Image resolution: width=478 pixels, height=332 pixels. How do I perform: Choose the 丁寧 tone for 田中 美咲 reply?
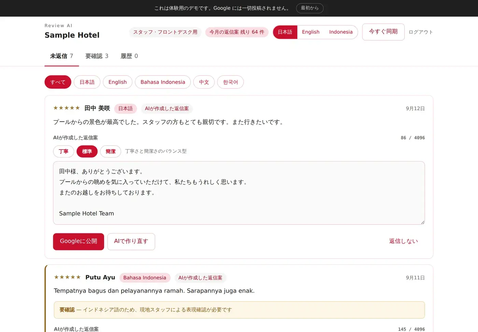pyautogui.click(x=64, y=151)
